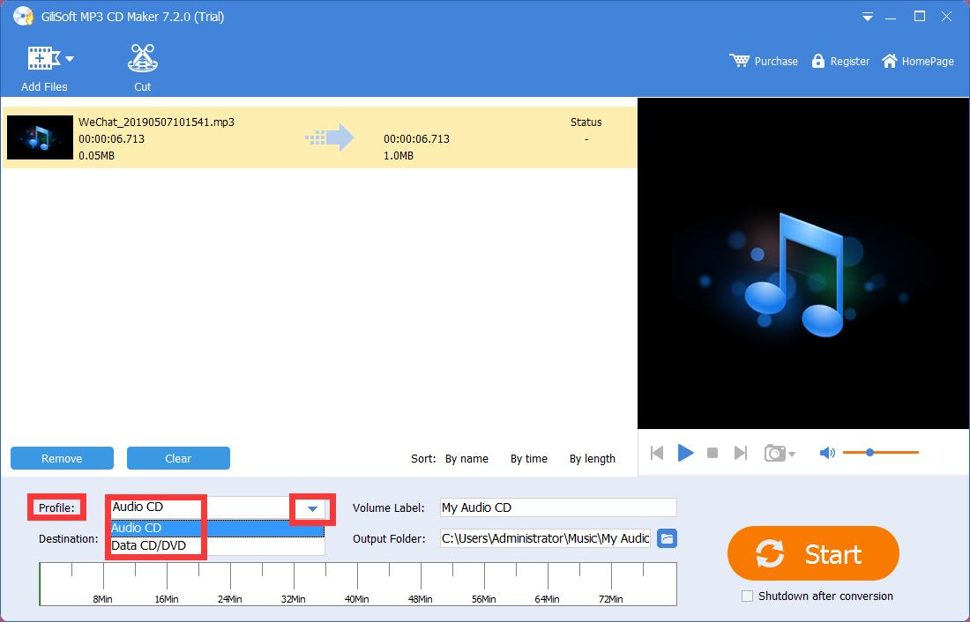Image resolution: width=970 pixels, height=622 pixels.
Task: Sort files By length
Action: pos(592,459)
